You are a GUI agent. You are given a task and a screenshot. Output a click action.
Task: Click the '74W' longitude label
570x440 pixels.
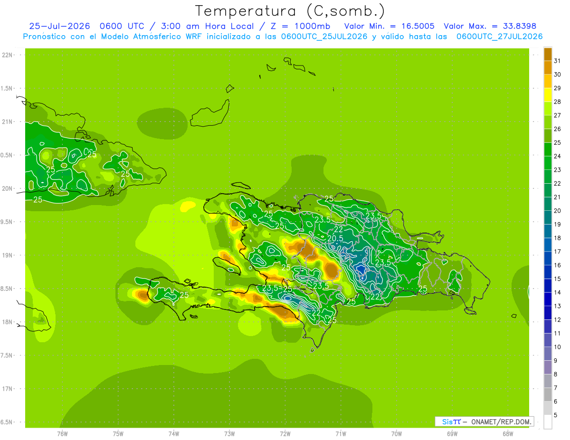pos(174,433)
